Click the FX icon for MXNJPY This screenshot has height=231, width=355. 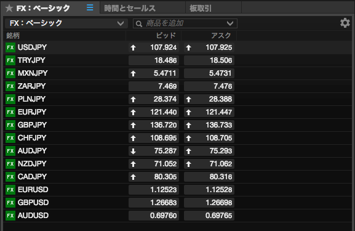[10, 73]
